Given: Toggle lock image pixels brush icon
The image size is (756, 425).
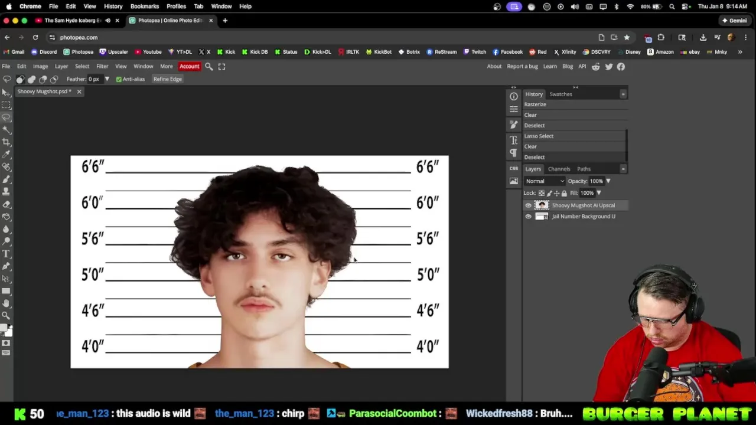Looking at the screenshot, I should (549, 193).
